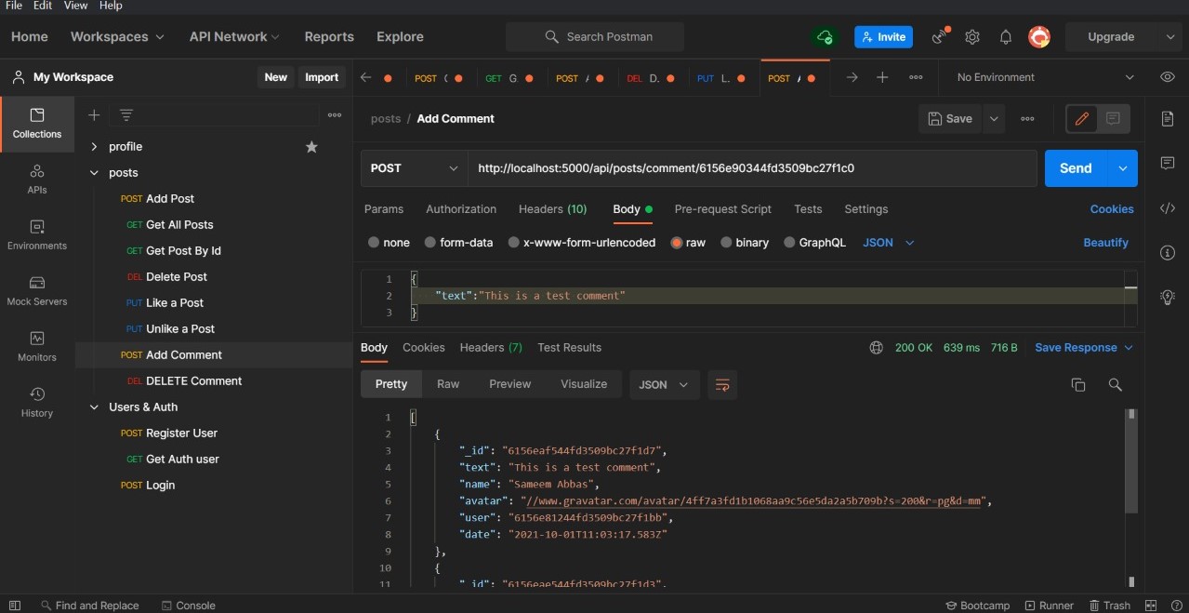The width and height of the screenshot is (1189, 613).
Task: Click the plus icon to create a collection
Action: tap(94, 114)
